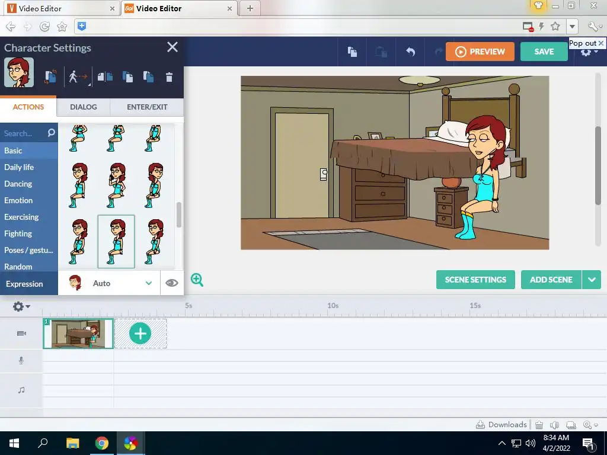Bookmark the page with star in address bar
This screenshot has height=455, width=607.
coord(555,26)
